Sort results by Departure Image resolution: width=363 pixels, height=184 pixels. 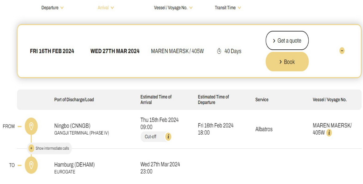tap(52, 8)
